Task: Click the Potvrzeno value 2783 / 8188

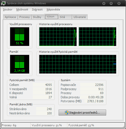Action: (x=95, y=101)
